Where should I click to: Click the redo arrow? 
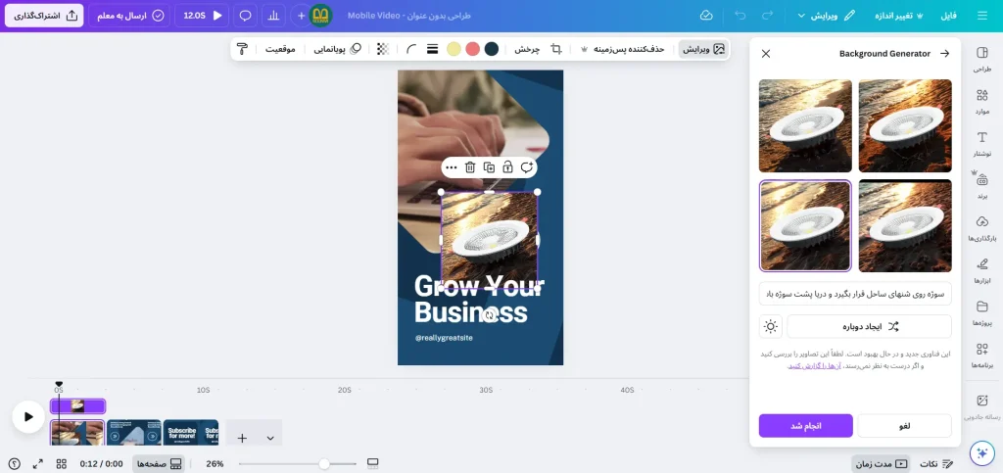click(768, 16)
